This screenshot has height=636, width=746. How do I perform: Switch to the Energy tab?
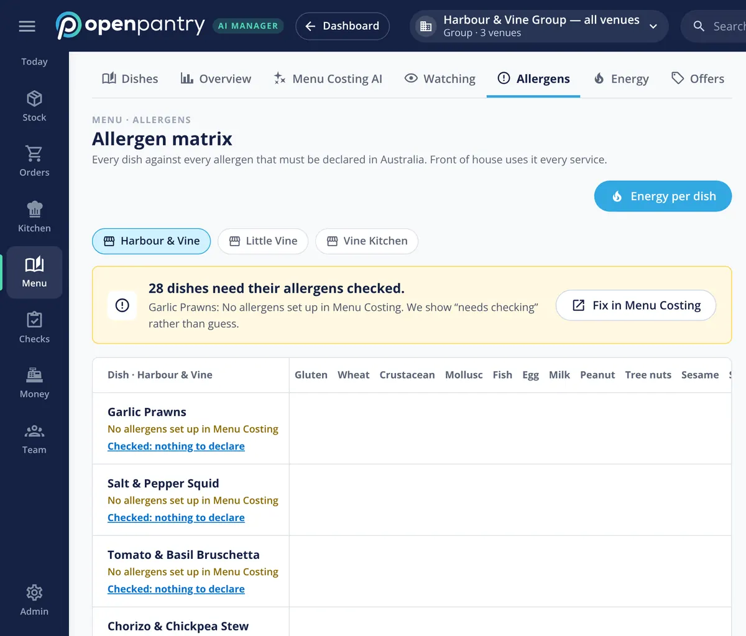coord(620,79)
